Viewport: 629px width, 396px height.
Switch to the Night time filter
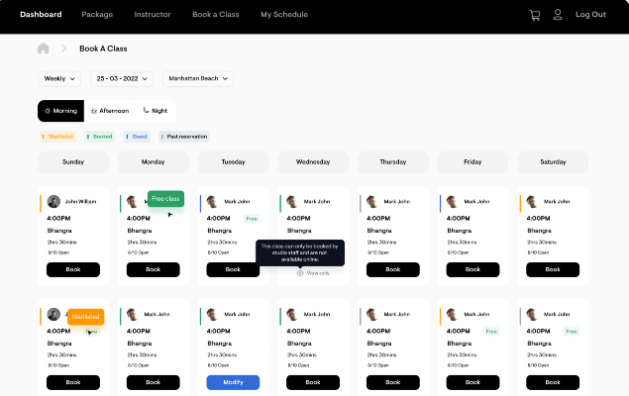coord(156,111)
